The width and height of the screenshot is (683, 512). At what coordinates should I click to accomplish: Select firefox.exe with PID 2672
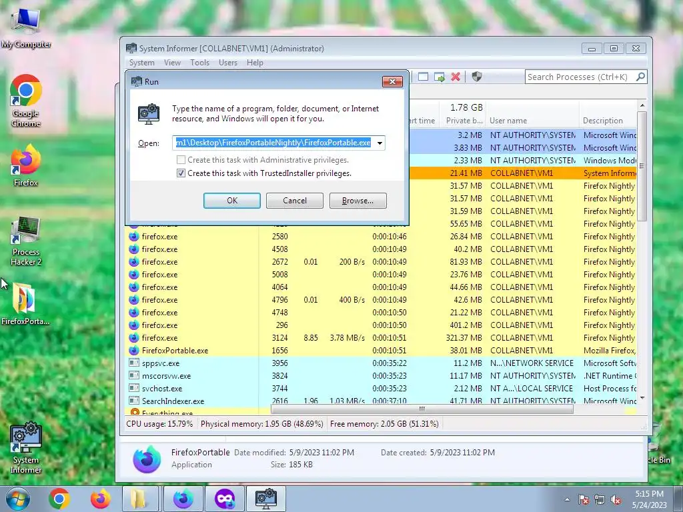pyautogui.click(x=381, y=261)
